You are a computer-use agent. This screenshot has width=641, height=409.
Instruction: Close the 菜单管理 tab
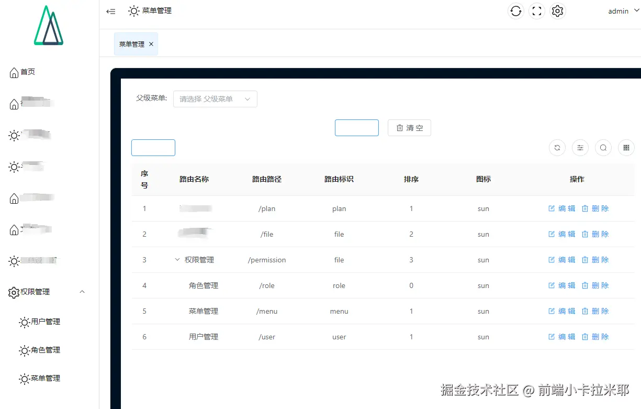coord(151,44)
